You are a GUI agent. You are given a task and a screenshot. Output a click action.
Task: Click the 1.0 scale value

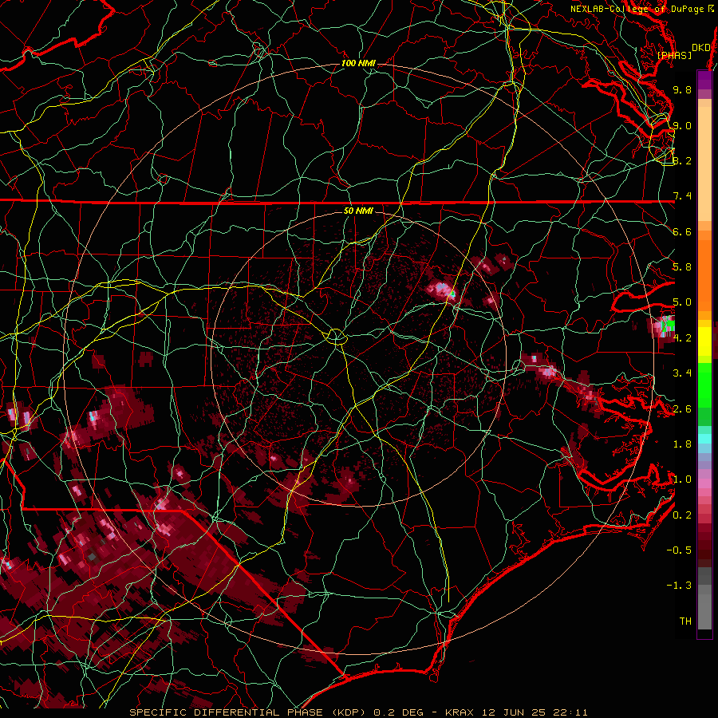point(682,479)
